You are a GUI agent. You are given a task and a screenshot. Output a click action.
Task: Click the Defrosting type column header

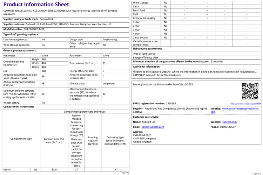click(x=115, y=141)
